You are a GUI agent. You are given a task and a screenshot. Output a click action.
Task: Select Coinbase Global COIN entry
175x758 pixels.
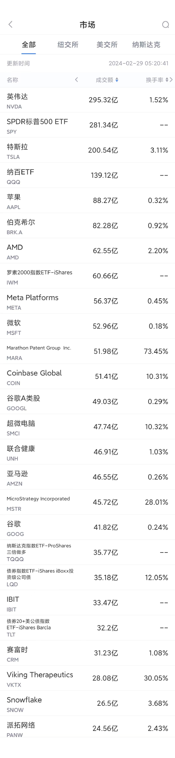[x=87, y=377]
